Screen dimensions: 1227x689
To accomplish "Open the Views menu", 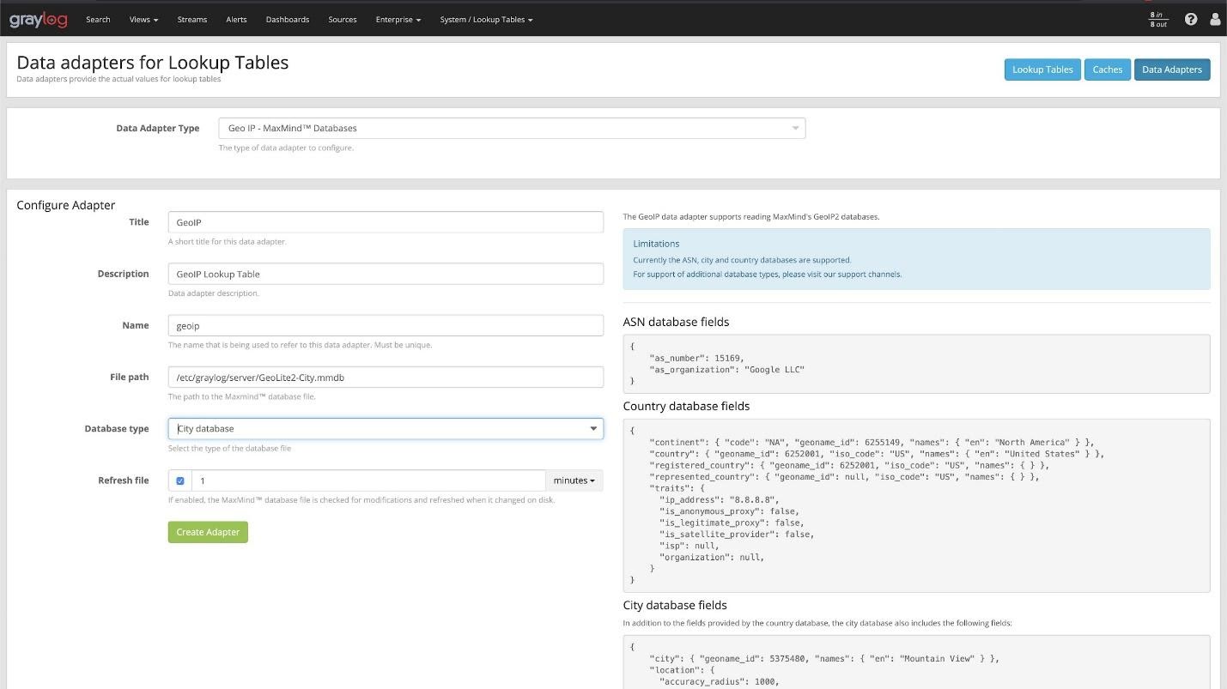I will click(143, 20).
